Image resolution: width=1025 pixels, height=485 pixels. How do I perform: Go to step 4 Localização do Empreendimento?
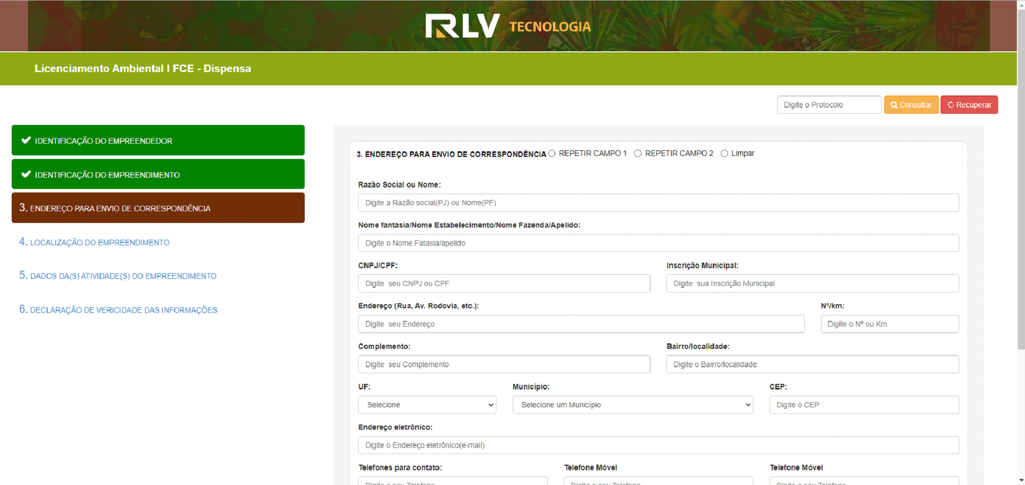tap(94, 242)
